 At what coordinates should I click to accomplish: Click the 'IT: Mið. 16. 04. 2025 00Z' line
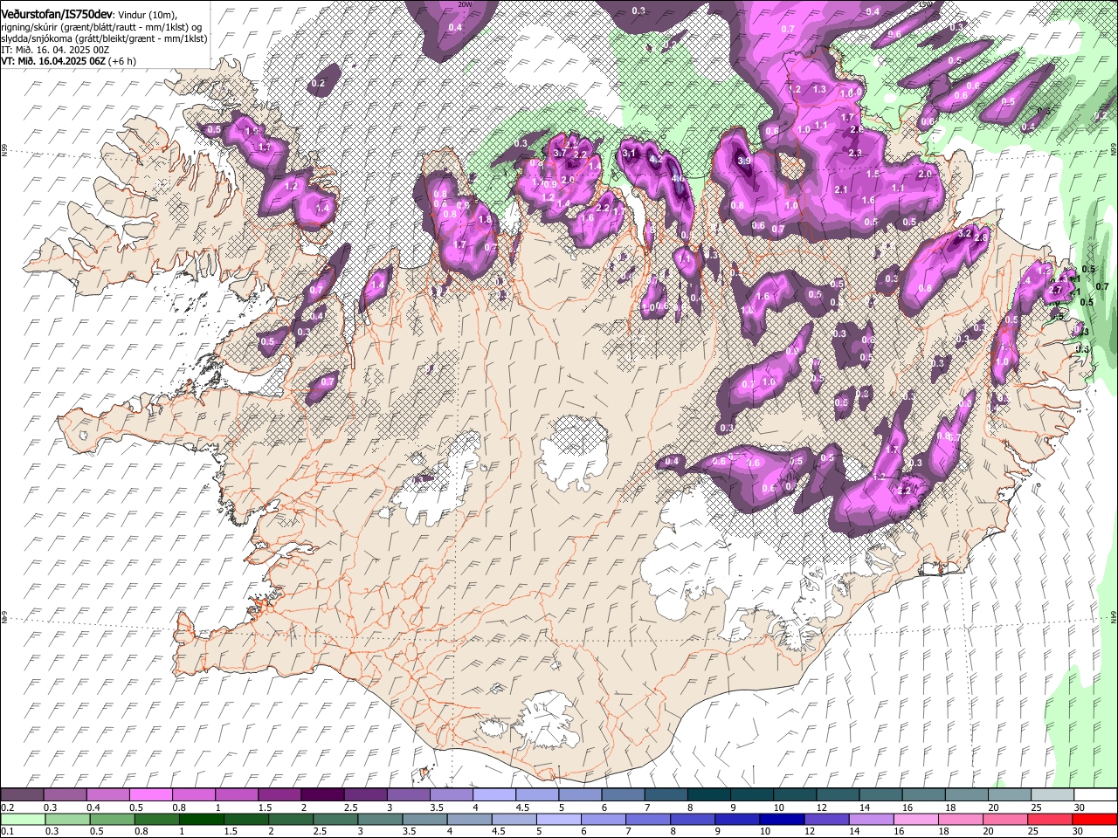pyautogui.click(x=55, y=50)
